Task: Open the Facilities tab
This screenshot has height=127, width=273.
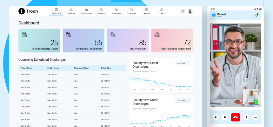Action: tap(71, 11)
